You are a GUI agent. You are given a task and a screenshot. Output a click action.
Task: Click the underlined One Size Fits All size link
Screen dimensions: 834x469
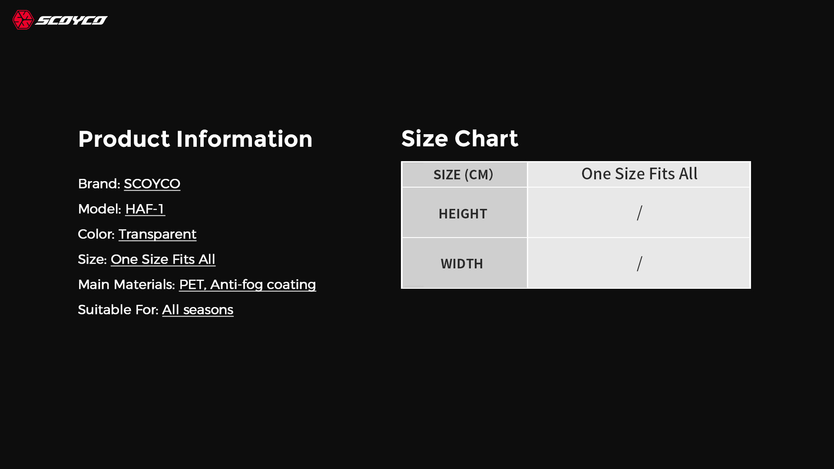point(163,259)
